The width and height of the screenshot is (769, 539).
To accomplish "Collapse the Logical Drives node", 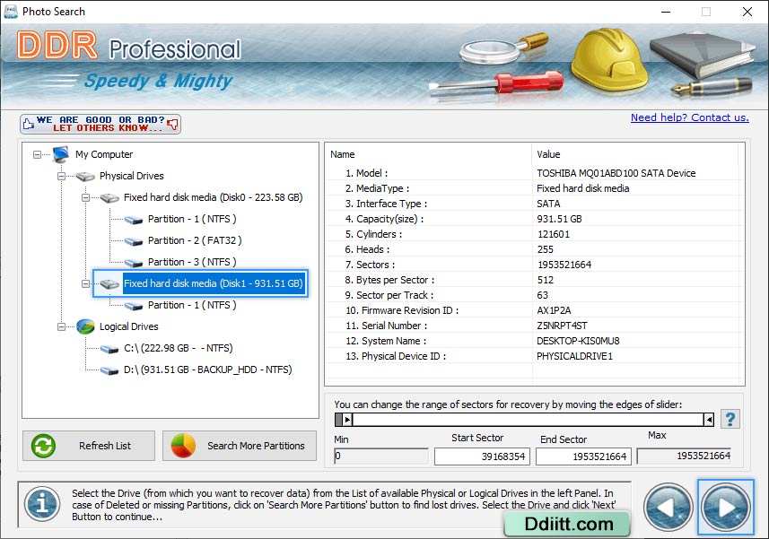I will pos(61,326).
